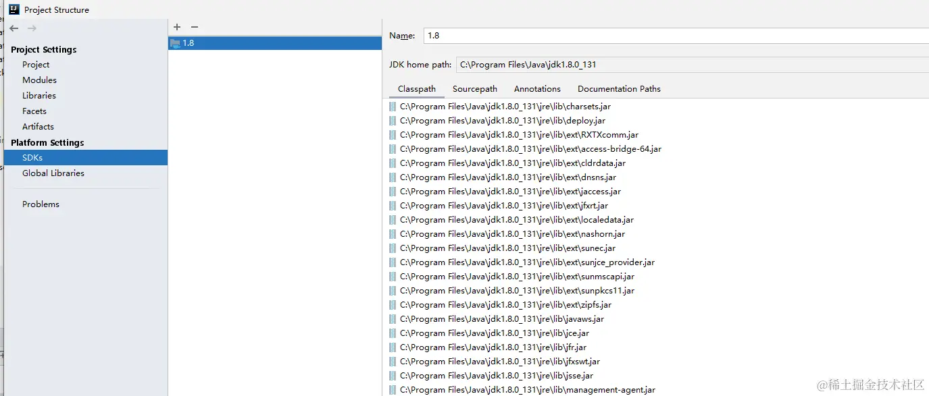Click the back navigation arrow
The height and width of the screenshot is (396, 929).
click(x=14, y=28)
